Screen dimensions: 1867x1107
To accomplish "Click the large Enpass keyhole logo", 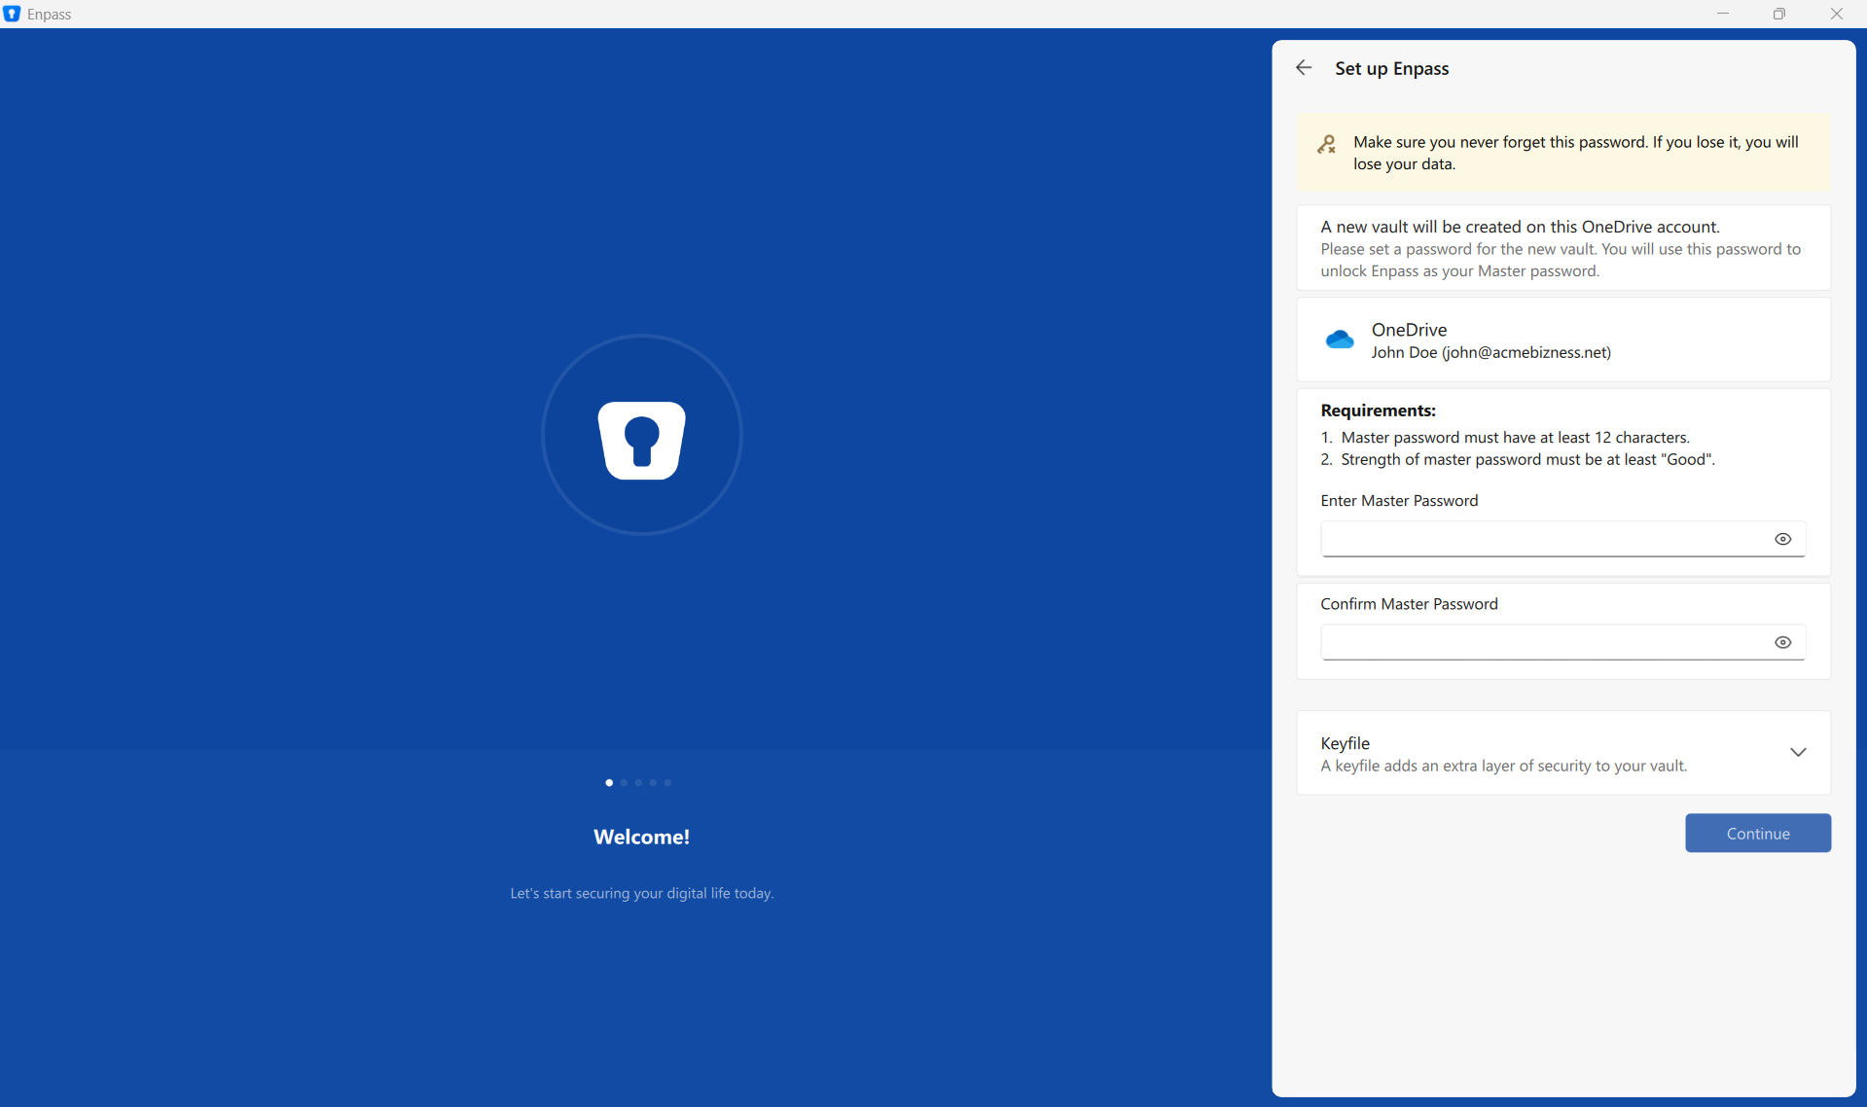I will tap(642, 440).
